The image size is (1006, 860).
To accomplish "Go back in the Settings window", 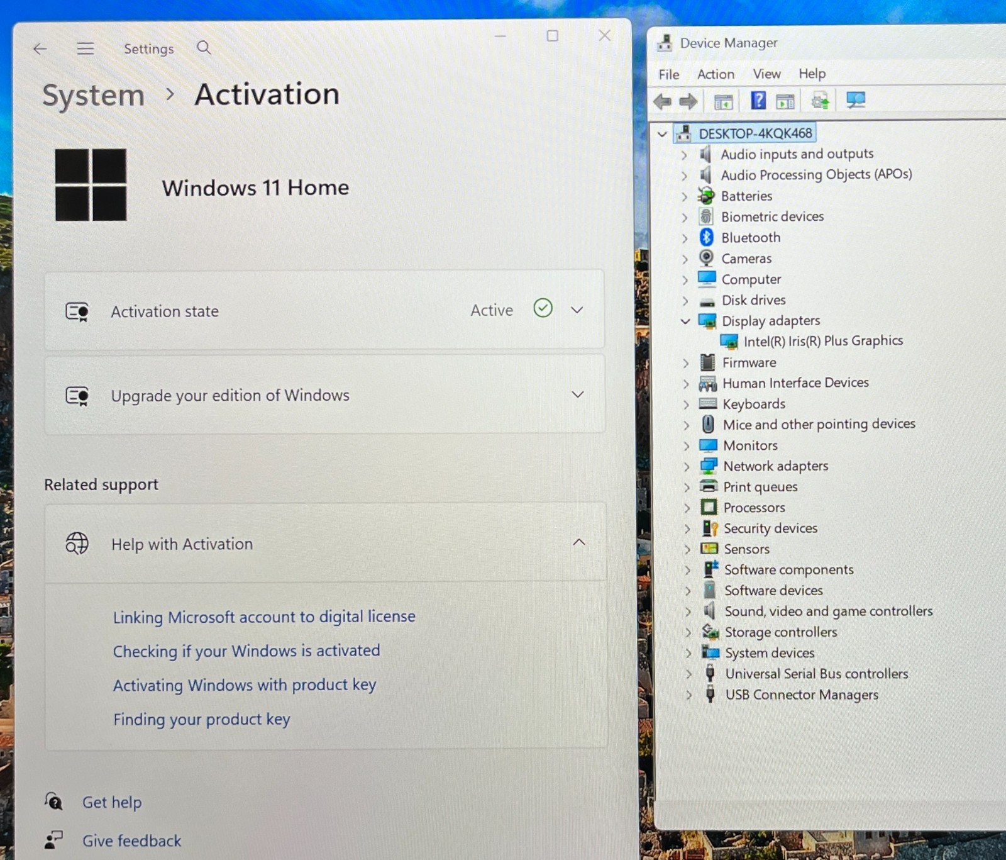I will click(x=40, y=48).
